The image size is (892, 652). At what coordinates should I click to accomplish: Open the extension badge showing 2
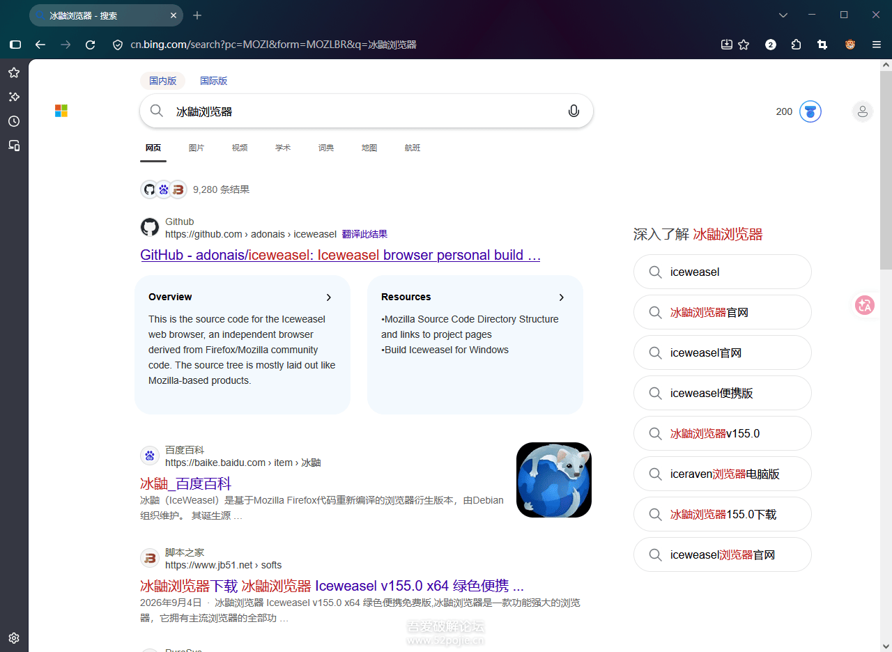point(771,45)
